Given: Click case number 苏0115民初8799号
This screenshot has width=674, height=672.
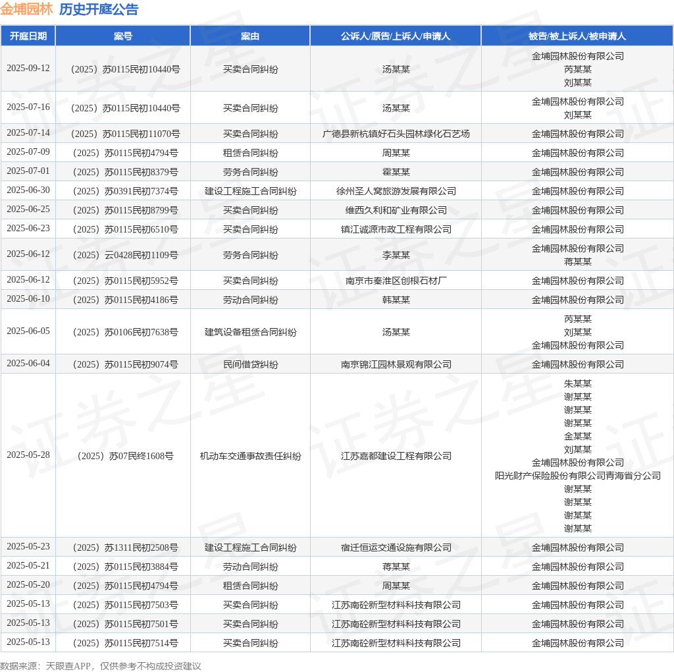Looking at the screenshot, I should (125, 210).
